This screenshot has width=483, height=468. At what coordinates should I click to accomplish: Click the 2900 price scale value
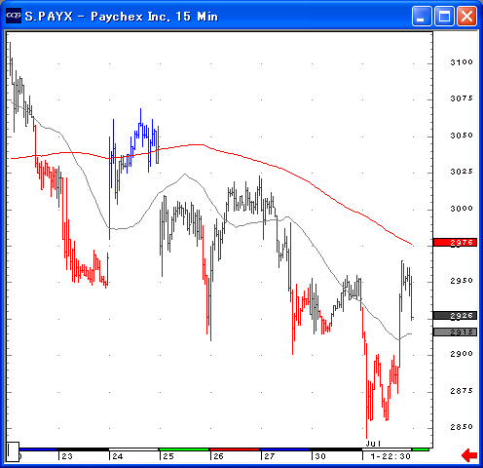tap(462, 354)
